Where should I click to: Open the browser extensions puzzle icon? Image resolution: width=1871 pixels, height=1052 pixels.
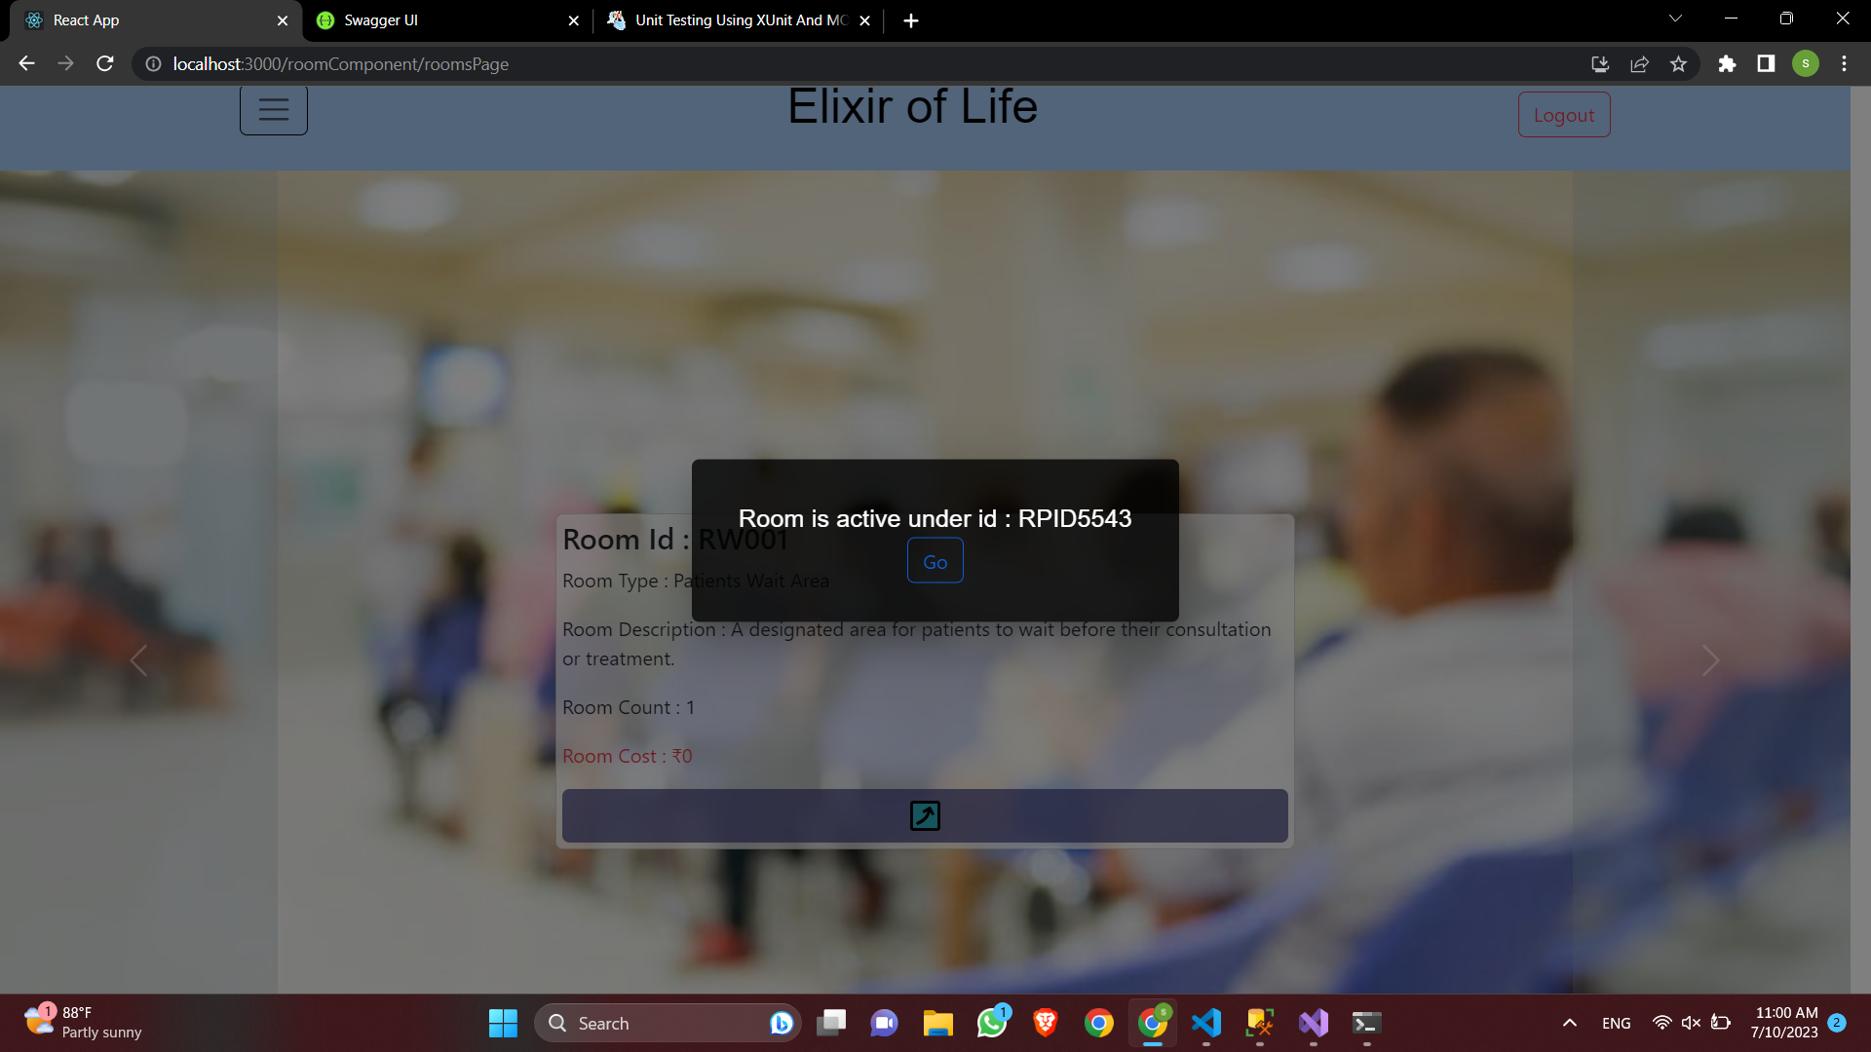click(1727, 64)
